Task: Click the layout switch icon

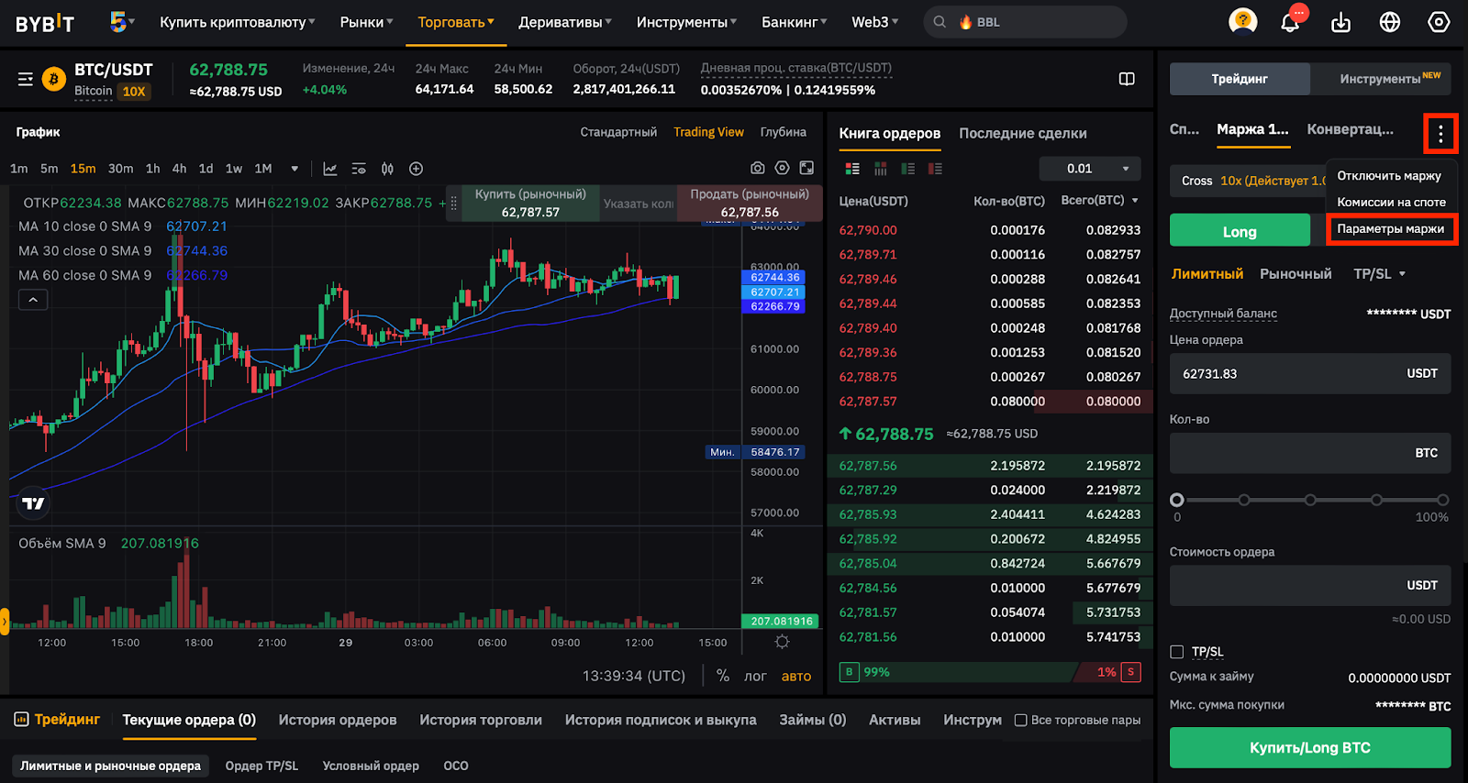Action: click(1127, 79)
